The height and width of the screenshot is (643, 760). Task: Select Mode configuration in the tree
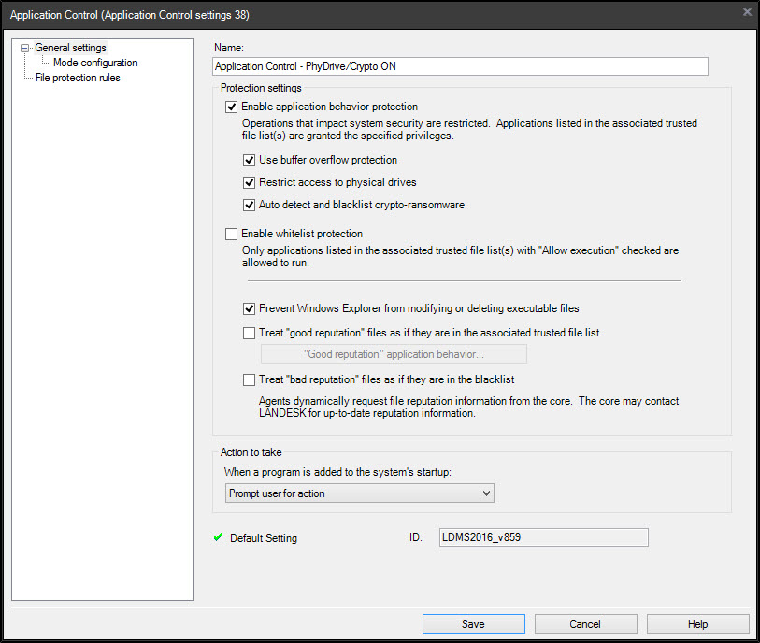click(93, 63)
